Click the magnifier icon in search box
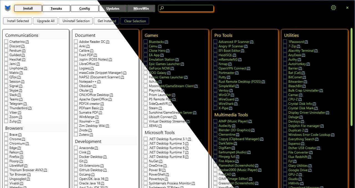Image resolution: width=355 pixels, height=188 pixels. (x=162, y=8)
